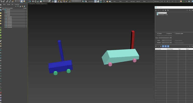Select the Rotate transform tool
193x103 pixels.
point(36,1)
